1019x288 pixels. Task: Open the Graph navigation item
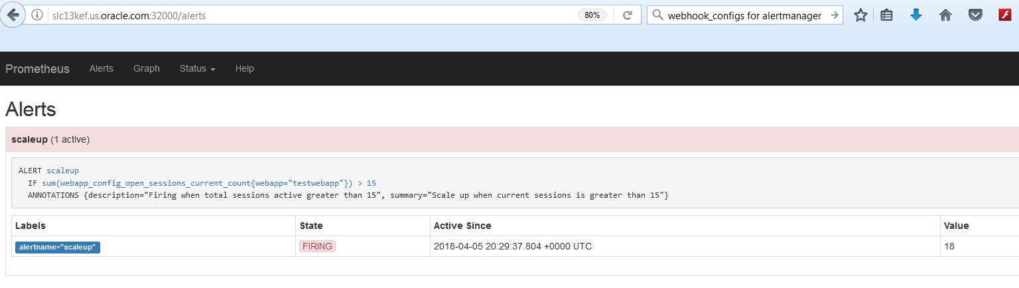click(147, 68)
